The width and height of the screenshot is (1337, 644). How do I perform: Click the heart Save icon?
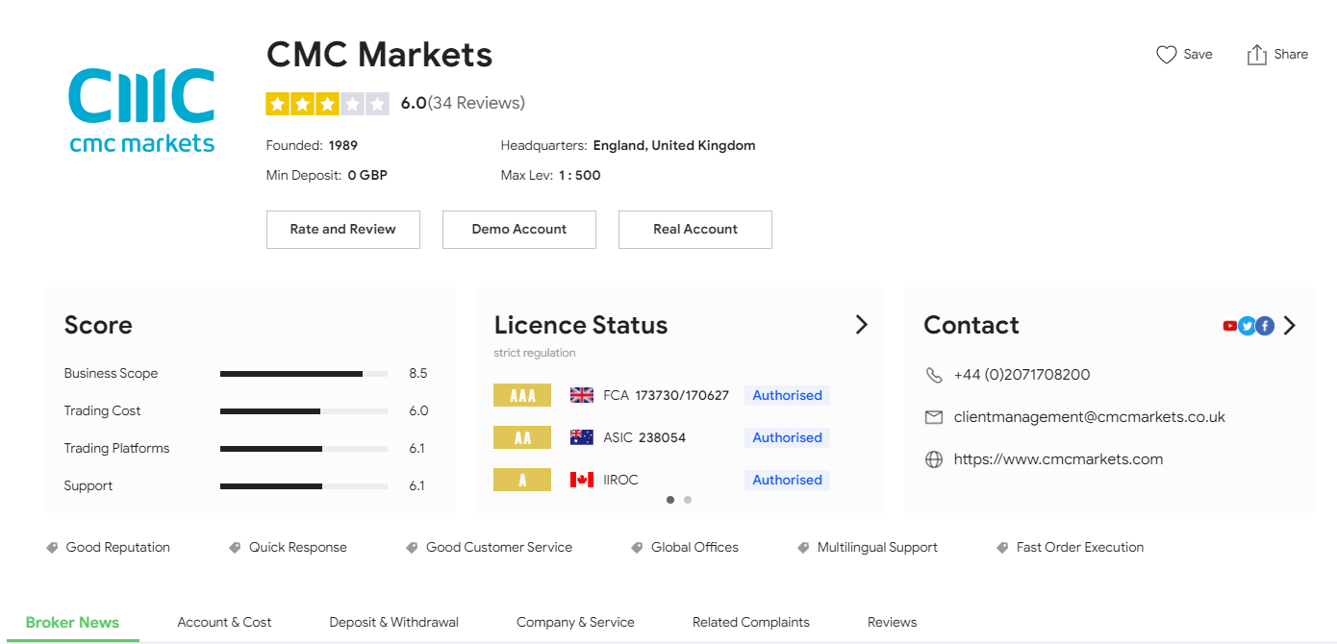click(1166, 55)
